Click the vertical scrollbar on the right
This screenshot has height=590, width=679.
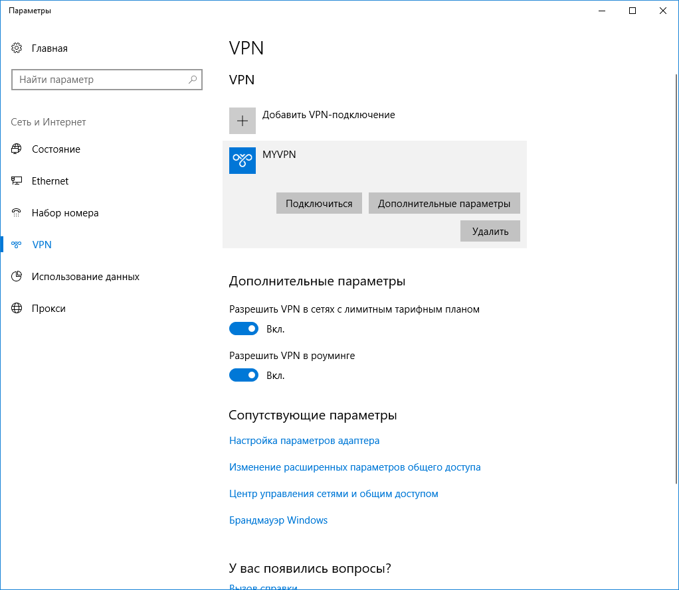(x=676, y=279)
